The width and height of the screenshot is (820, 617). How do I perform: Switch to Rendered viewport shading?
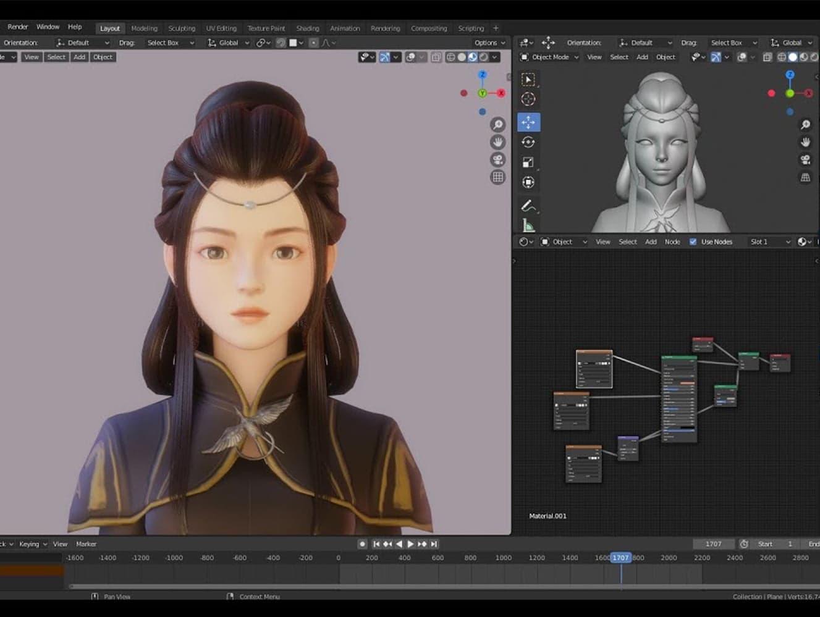[484, 57]
